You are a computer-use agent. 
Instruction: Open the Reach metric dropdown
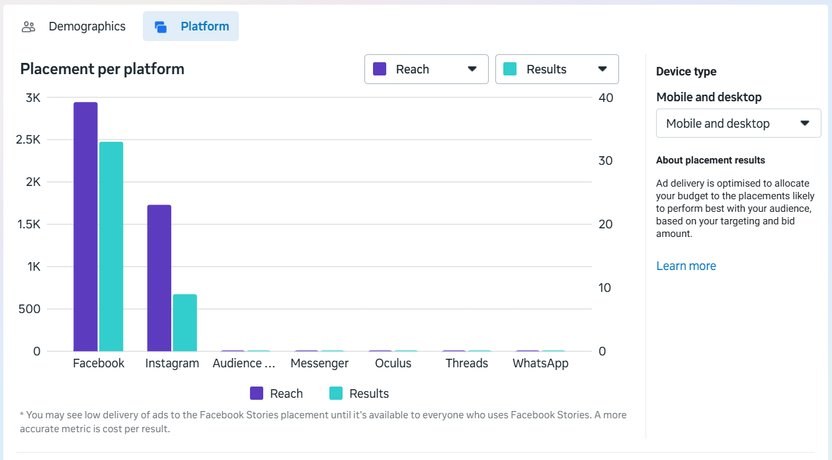[426, 69]
